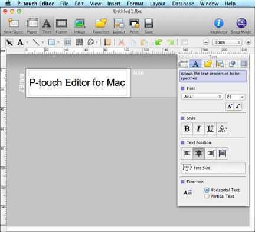Align text right
Screen dimensions: 255x232
[210, 153]
